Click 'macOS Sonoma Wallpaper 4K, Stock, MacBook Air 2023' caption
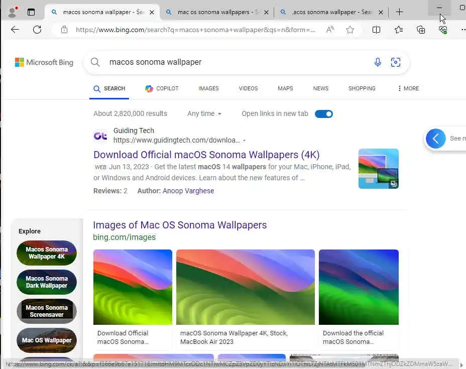 point(234,337)
